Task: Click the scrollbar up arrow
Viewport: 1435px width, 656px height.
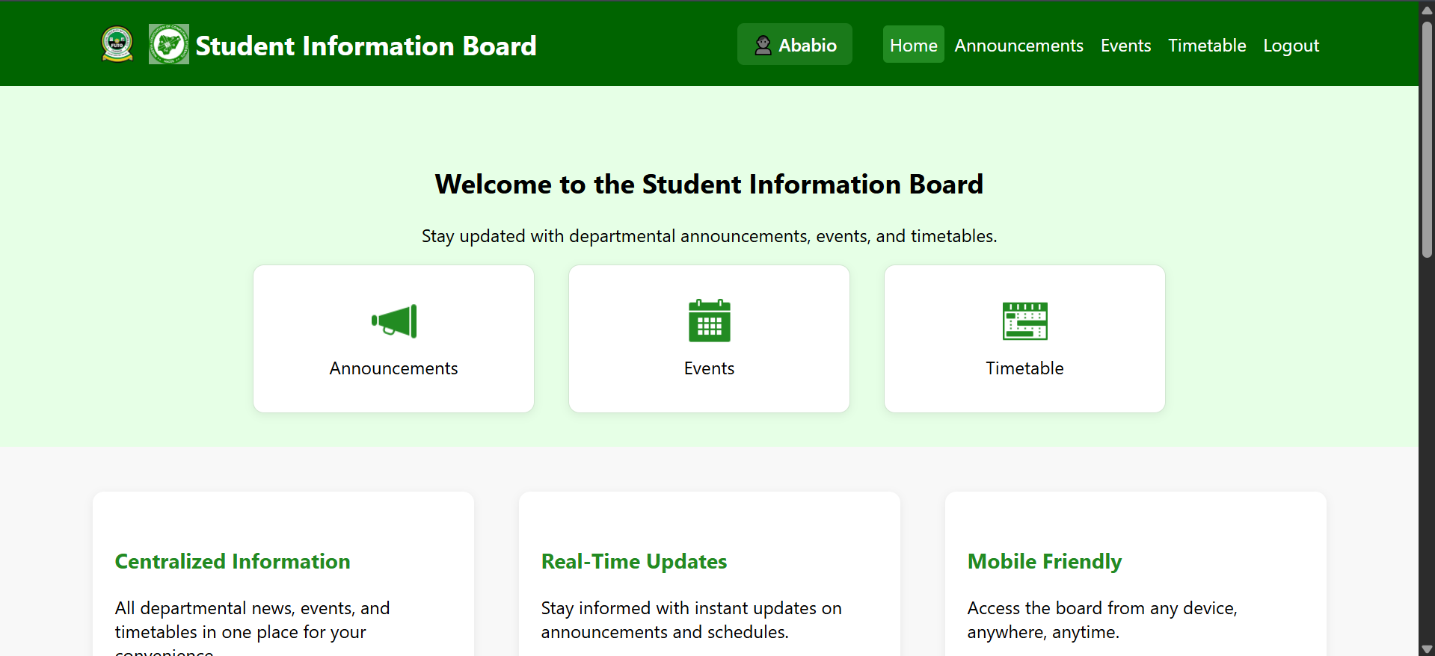Action: (1427, 10)
